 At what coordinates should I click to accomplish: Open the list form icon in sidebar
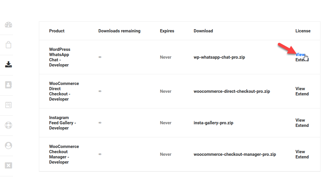pos(8,105)
